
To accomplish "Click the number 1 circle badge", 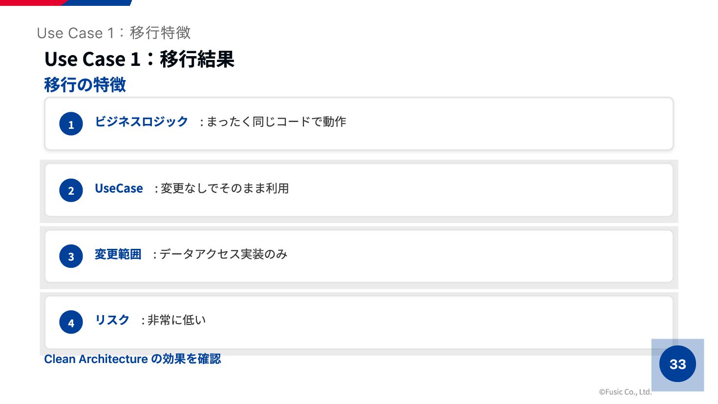I will 71,124.
